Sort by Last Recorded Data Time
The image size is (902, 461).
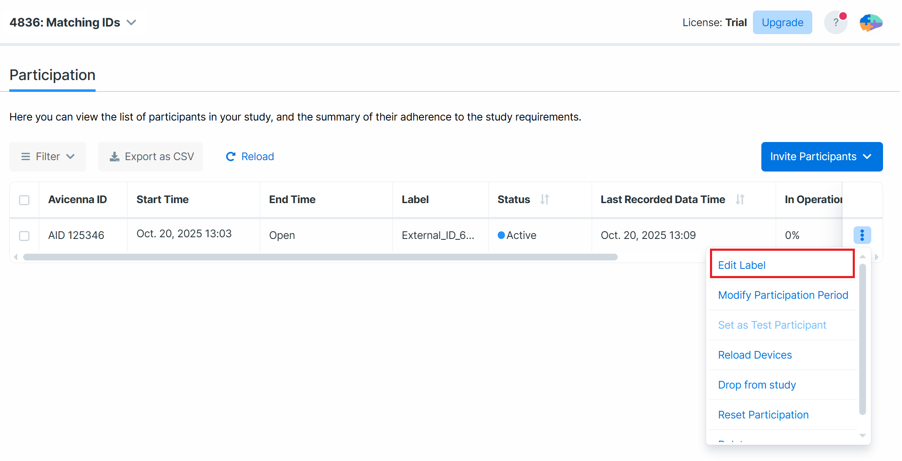[x=740, y=199]
